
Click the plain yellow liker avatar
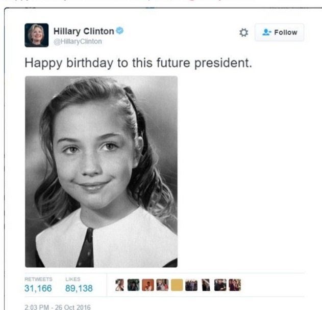[x=177, y=285]
